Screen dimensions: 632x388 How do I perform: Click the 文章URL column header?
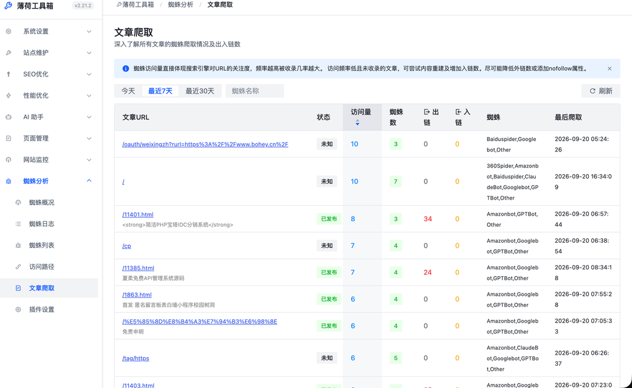(x=136, y=117)
